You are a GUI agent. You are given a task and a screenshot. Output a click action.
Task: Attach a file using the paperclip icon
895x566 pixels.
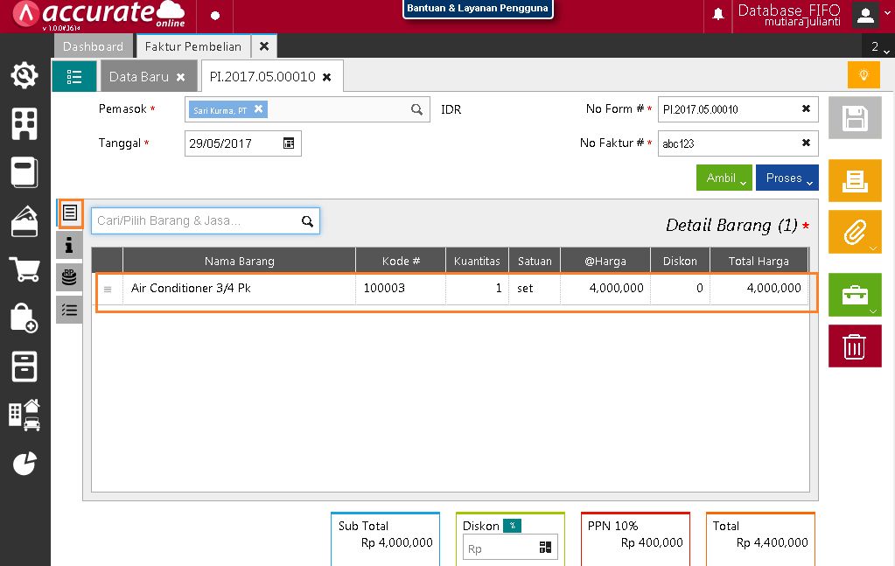[x=854, y=232]
